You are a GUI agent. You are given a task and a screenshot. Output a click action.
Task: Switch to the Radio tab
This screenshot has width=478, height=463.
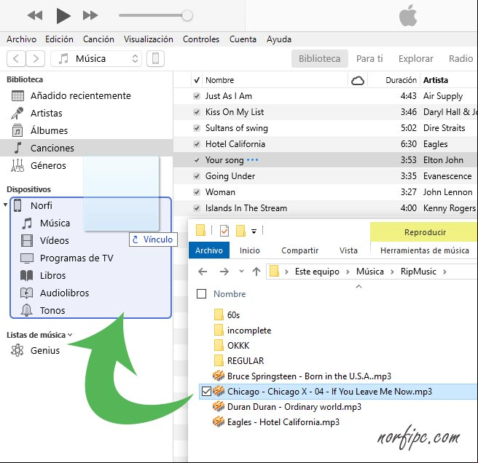point(461,58)
